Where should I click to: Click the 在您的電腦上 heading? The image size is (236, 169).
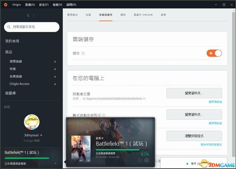coord(88,78)
